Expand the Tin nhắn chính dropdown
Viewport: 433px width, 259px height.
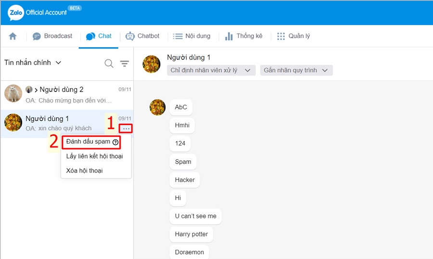[x=33, y=63]
